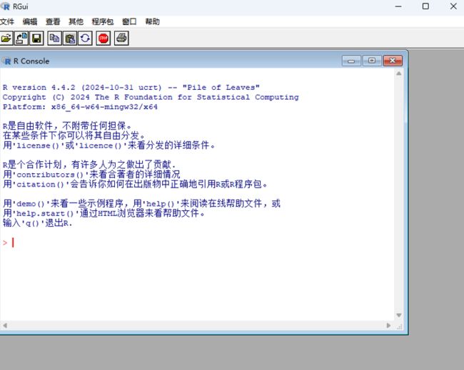Close the main RGui window

click(453, 6)
